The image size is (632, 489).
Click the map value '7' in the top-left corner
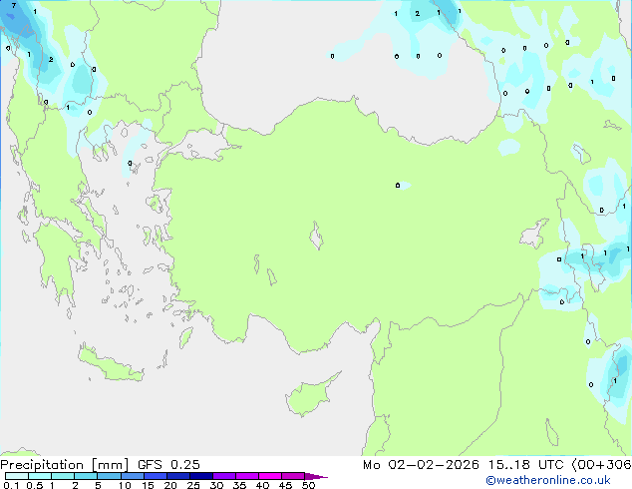(14, 6)
